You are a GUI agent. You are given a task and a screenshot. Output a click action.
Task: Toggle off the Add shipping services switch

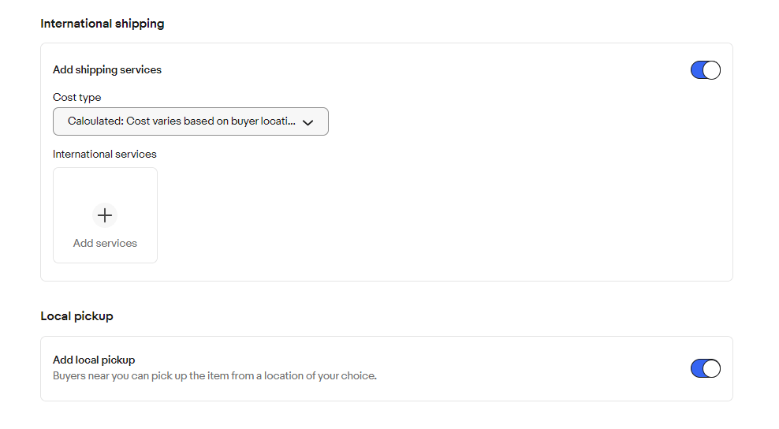pos(705,70)
